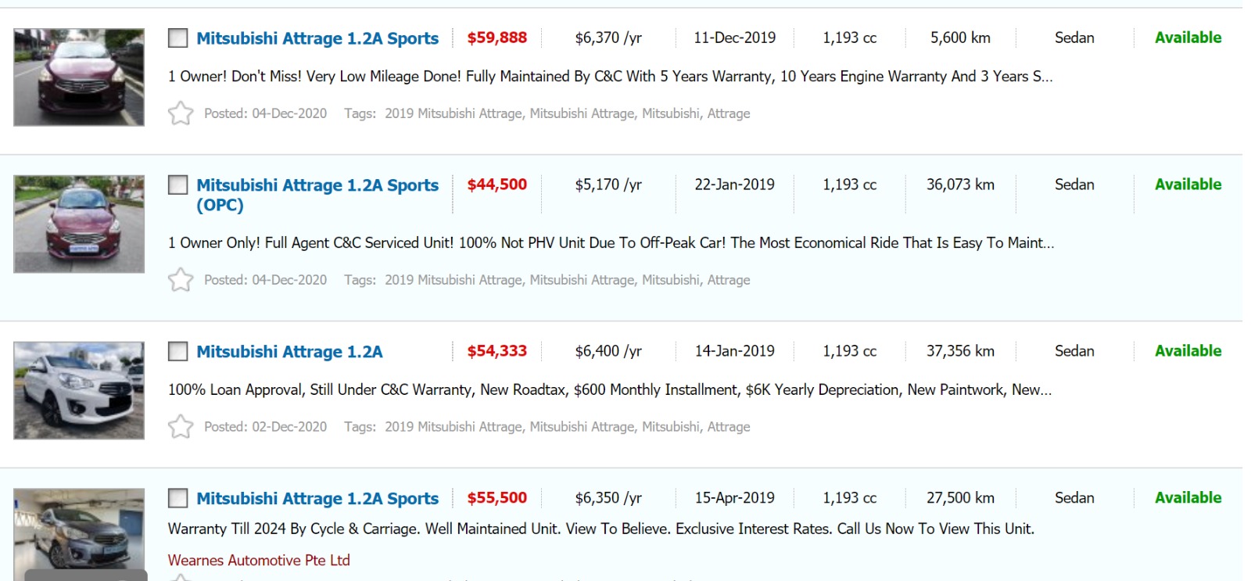Click the standalone "Mitsubishi" tag on the $54,333 listing

click(x=671, y=427)
